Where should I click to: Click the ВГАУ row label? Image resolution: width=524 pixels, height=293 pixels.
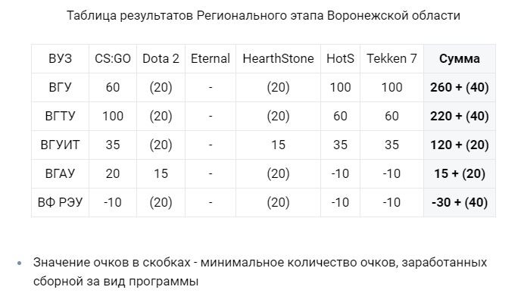pyautogui.click(x=60, y=173)
